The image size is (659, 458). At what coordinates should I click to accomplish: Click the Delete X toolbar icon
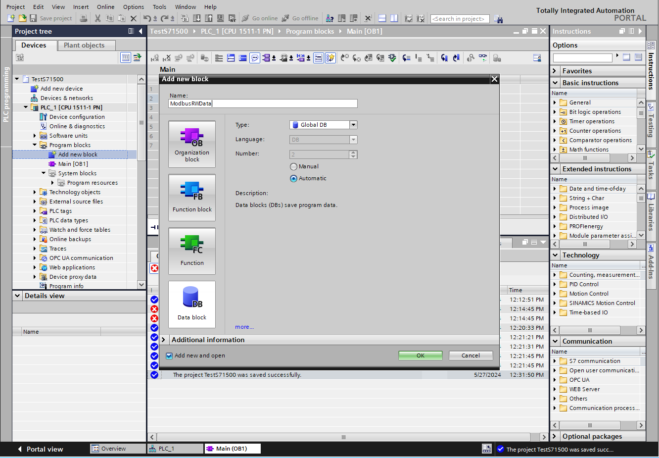133,18
